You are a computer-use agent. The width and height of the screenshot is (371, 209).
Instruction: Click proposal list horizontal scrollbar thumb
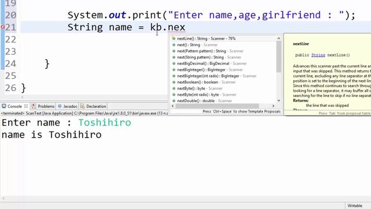coord(217,106)
